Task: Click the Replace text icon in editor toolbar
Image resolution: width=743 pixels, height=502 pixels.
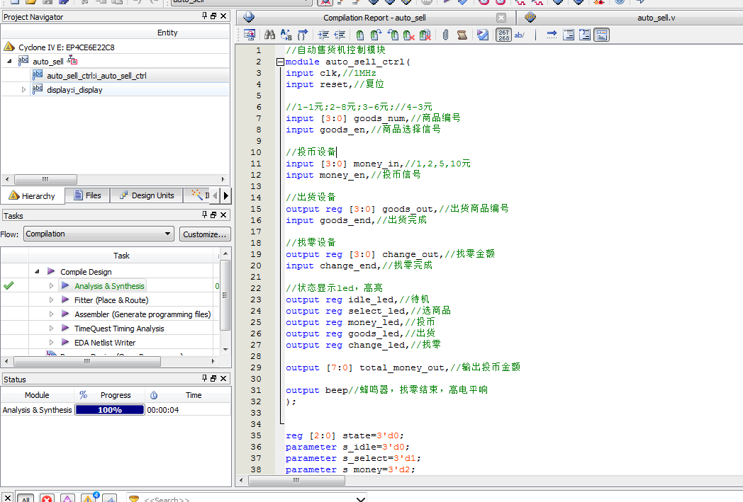Action: pyautogui.click(x=286, y=35)
